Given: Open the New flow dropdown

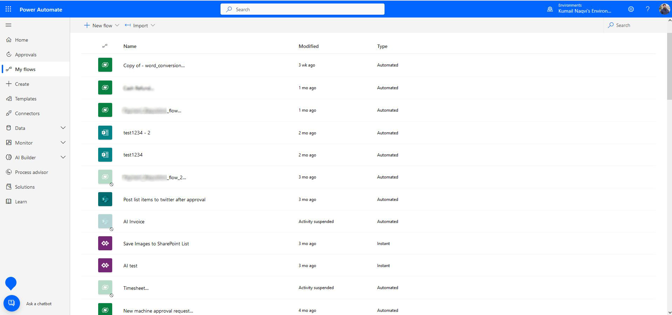Looking at the screenshot, I should tap(102, 26).
